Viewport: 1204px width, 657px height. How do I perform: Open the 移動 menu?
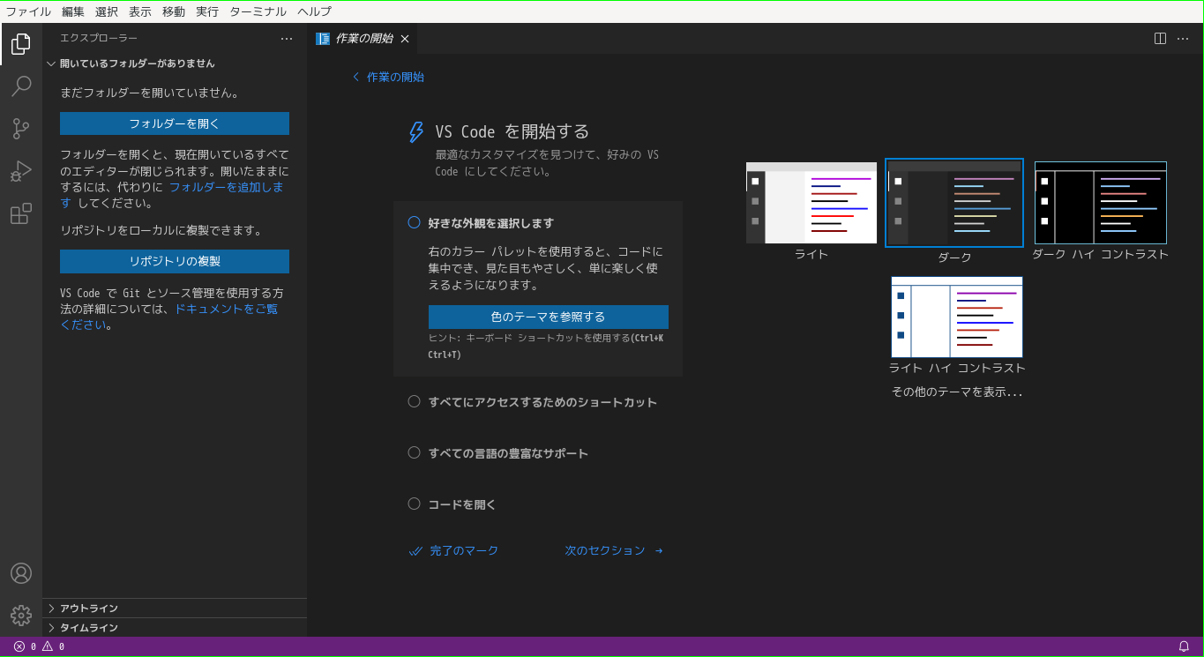[x=174, y=11]
